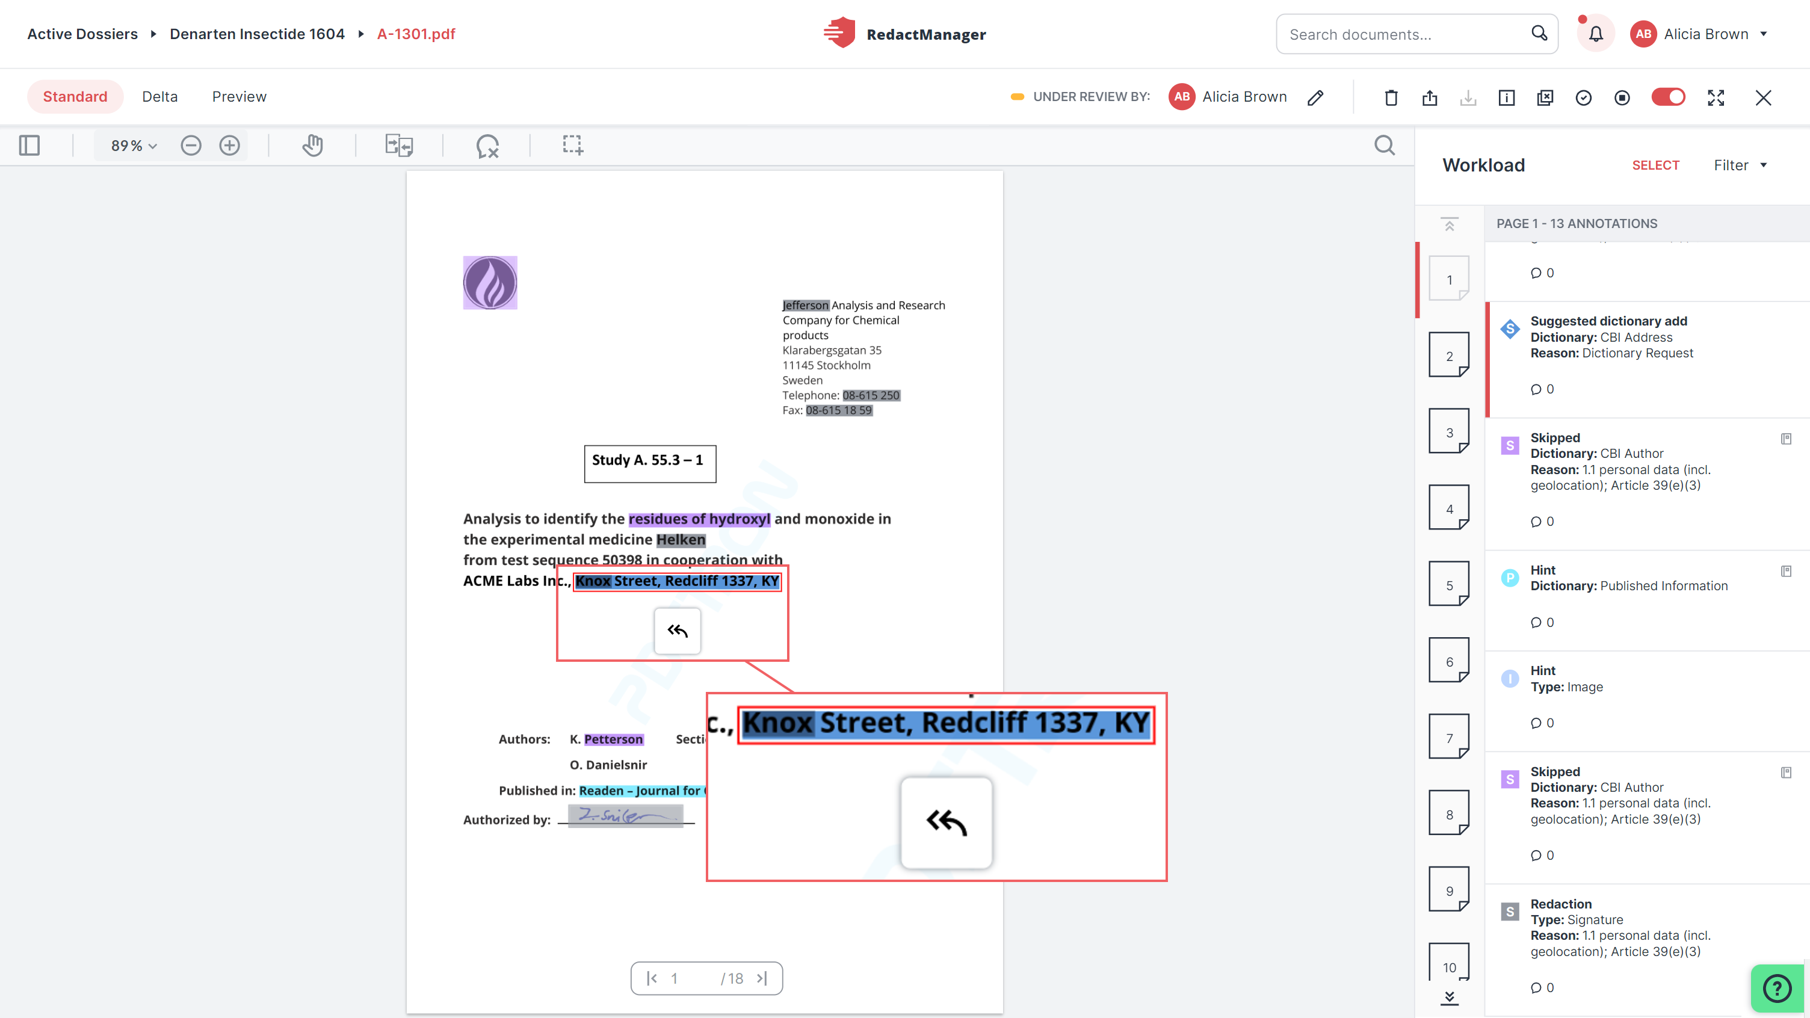Enter fullscreen mode
The height and width of the screenshot is (1018, 1810).
[x=1716, y=97]
